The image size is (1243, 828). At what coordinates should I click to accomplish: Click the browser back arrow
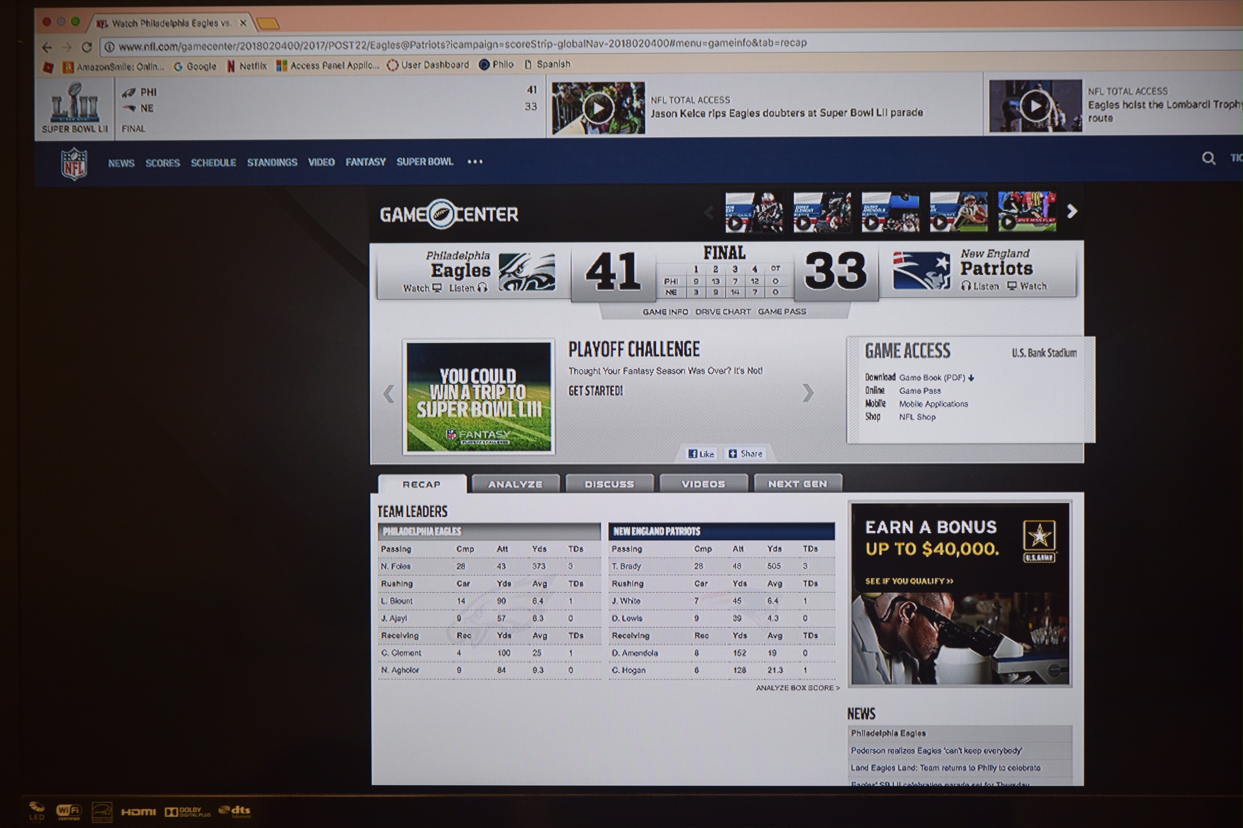tap(47, 48)
